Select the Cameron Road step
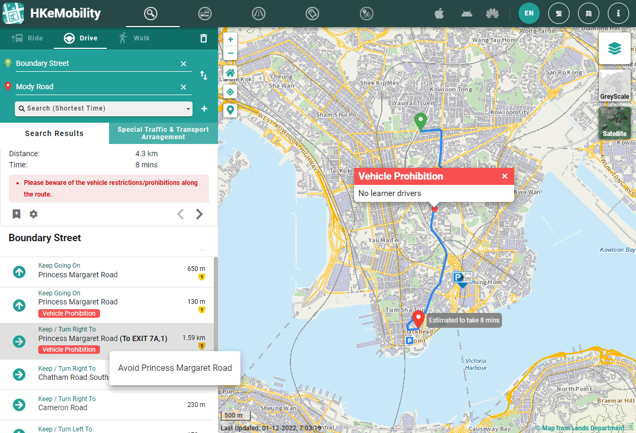Viewport: 636px width, 433px height. [x=107, y=405]
